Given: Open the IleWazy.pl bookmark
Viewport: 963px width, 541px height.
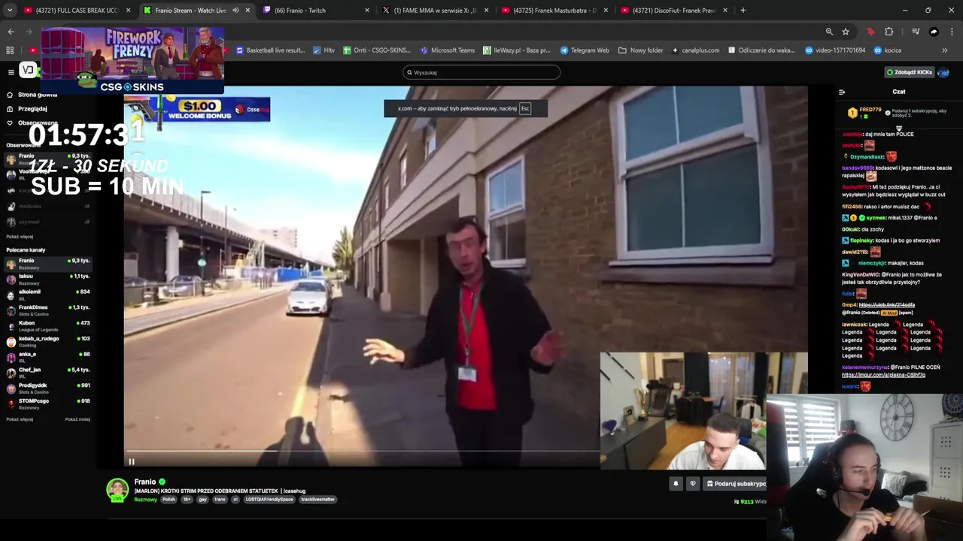Looking at the screenshot, I should pyautogui.click(x=516, y=50).
